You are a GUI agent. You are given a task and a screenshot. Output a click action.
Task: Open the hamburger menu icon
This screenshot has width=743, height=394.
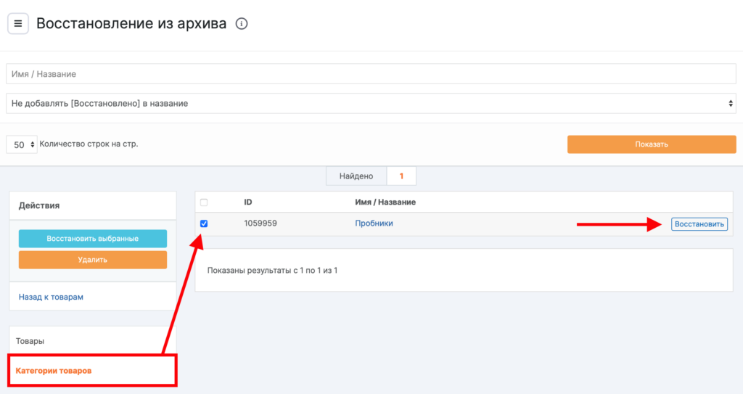18,24
